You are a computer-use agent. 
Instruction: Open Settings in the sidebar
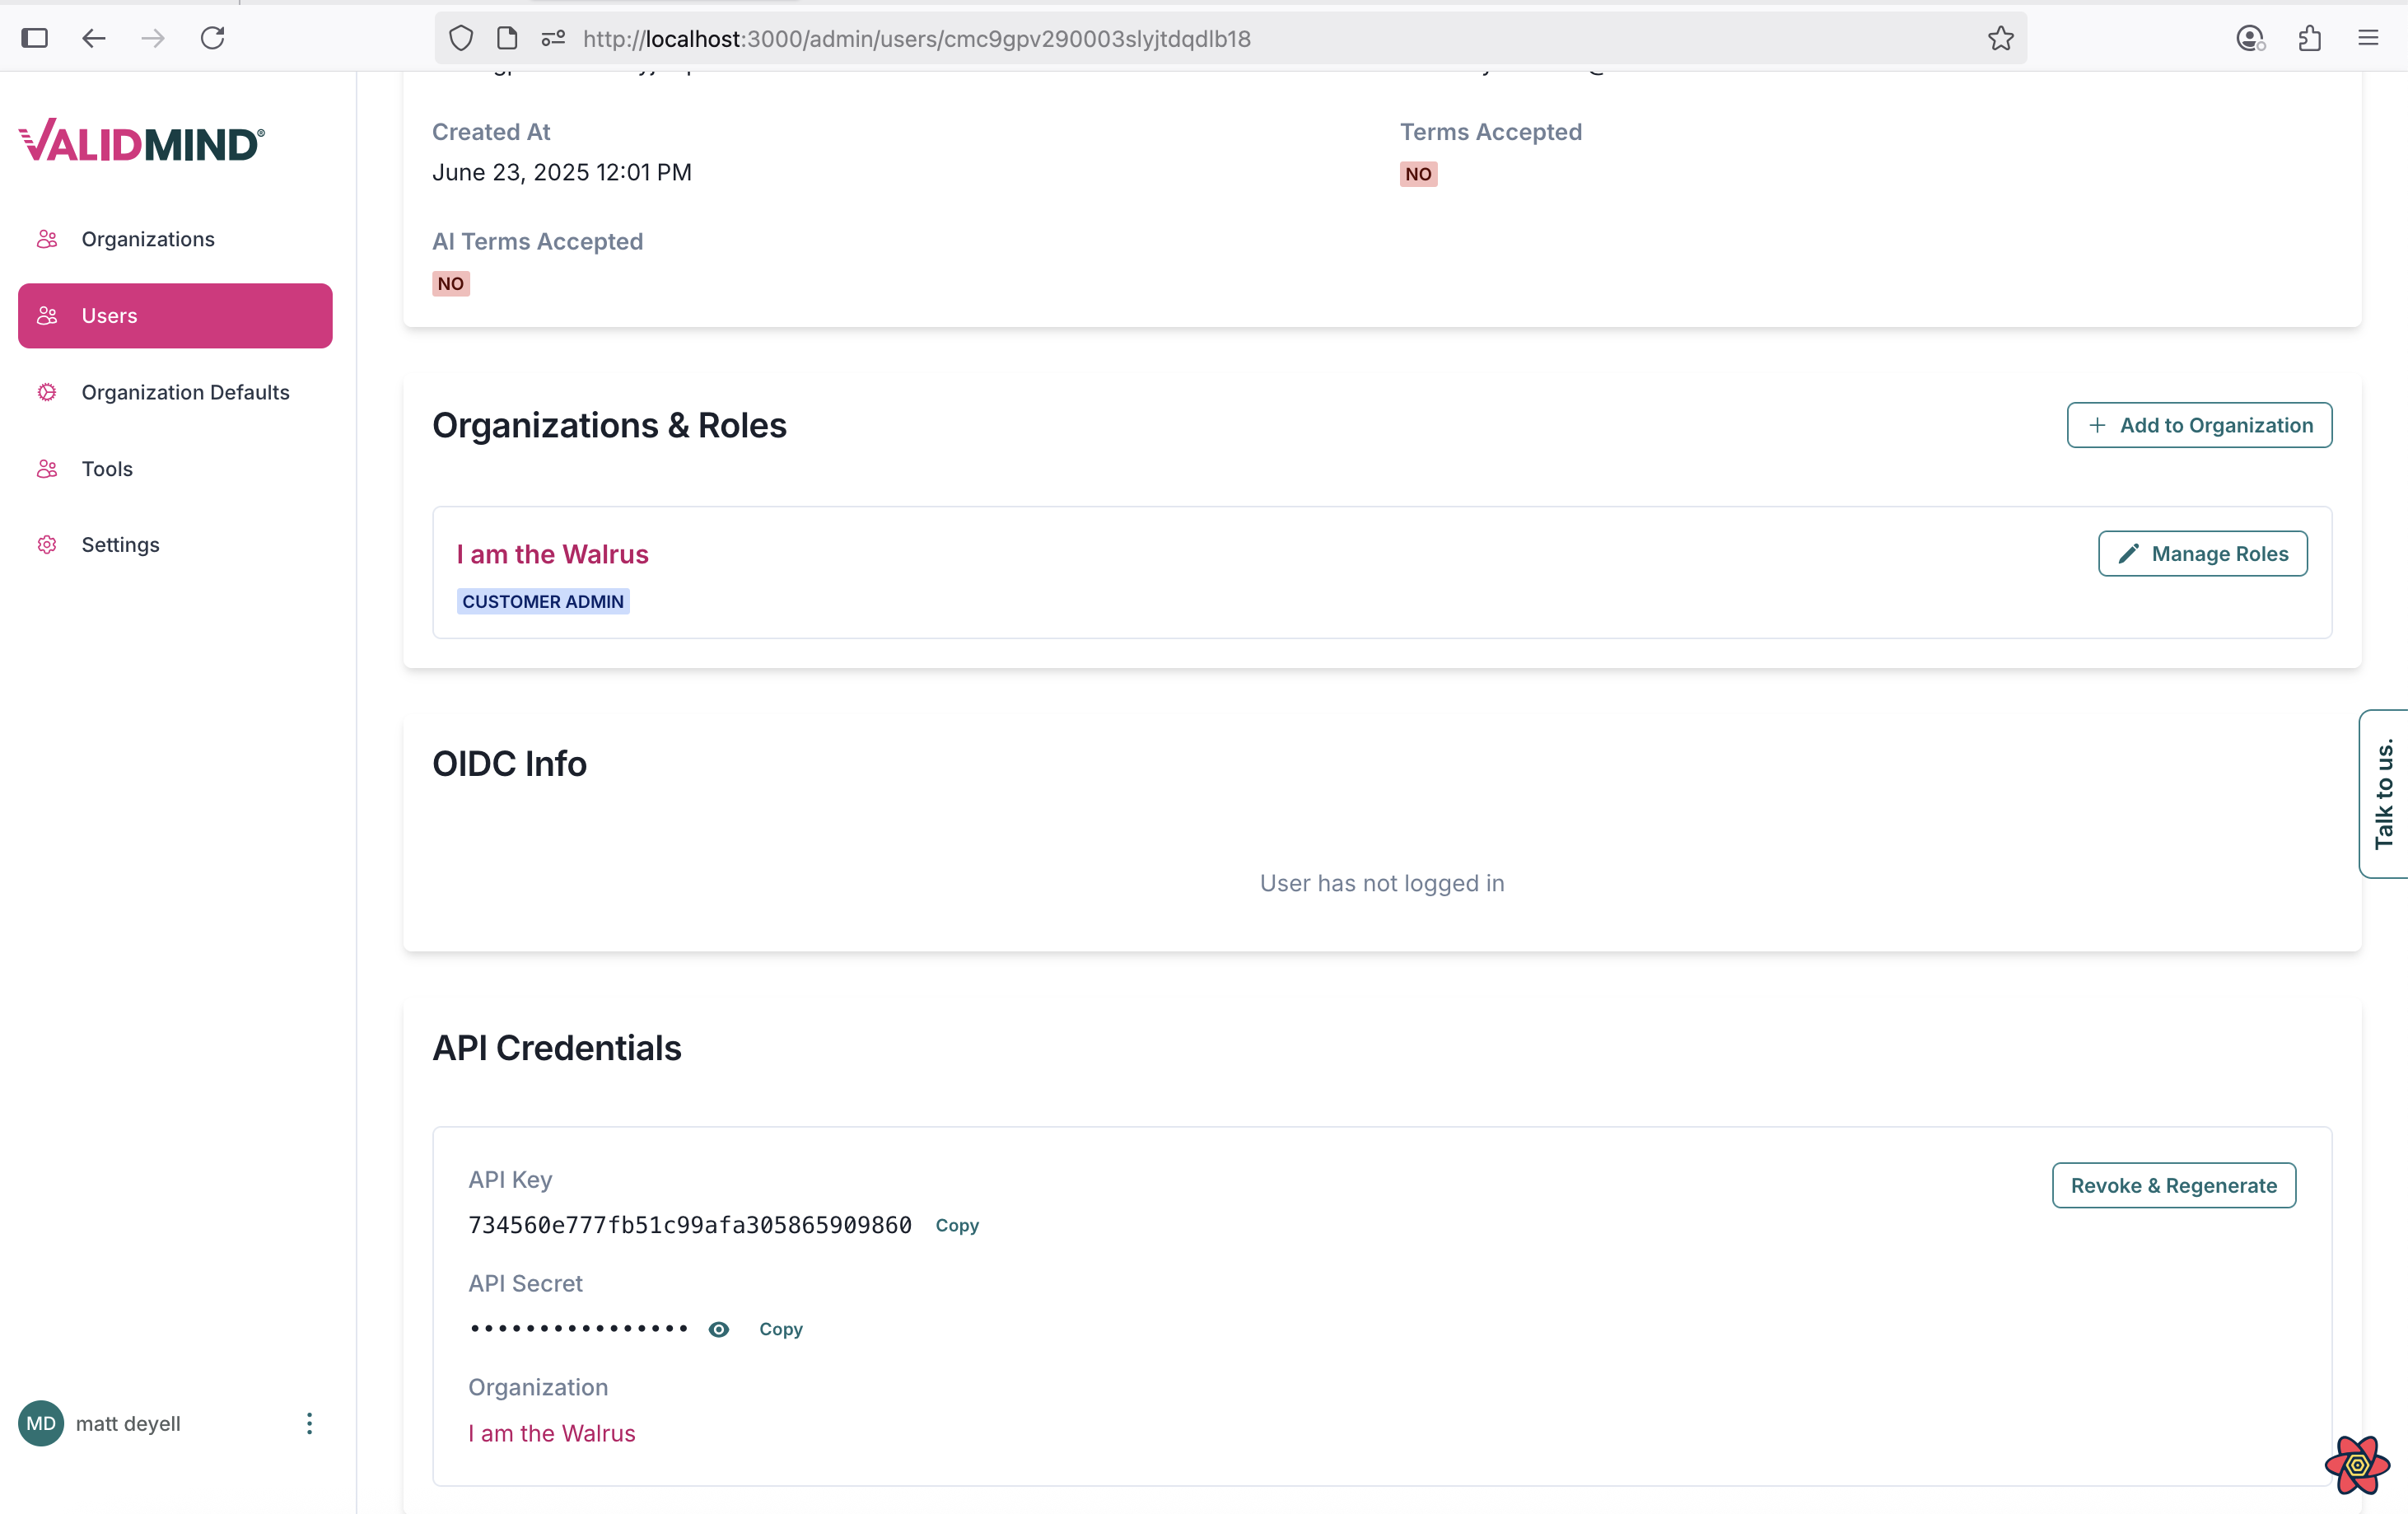pos(175,545)
